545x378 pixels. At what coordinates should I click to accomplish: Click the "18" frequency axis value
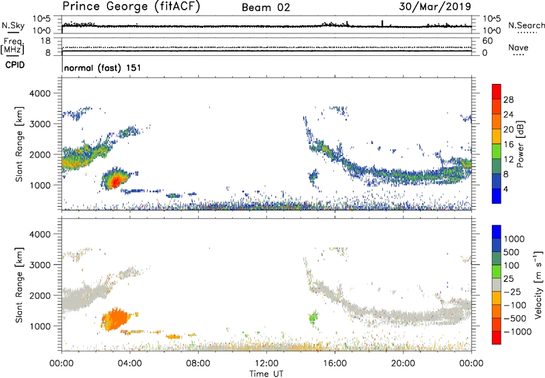(x=46, y=41)
